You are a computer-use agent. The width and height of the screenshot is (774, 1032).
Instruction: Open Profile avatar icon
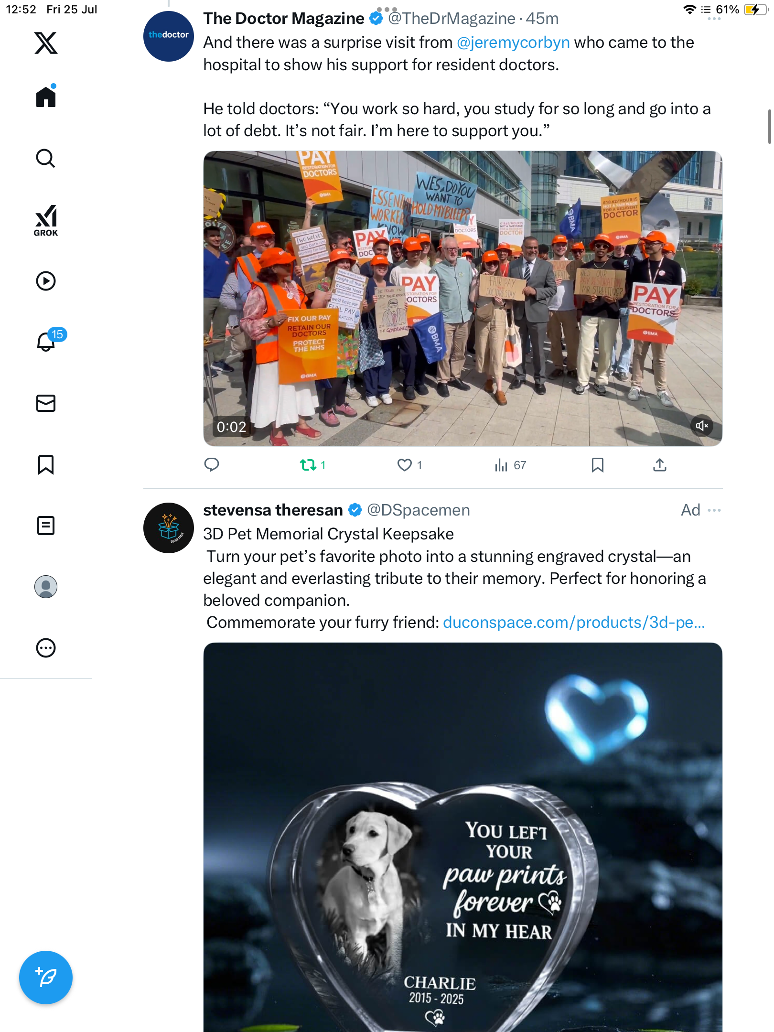pos(46,587)
